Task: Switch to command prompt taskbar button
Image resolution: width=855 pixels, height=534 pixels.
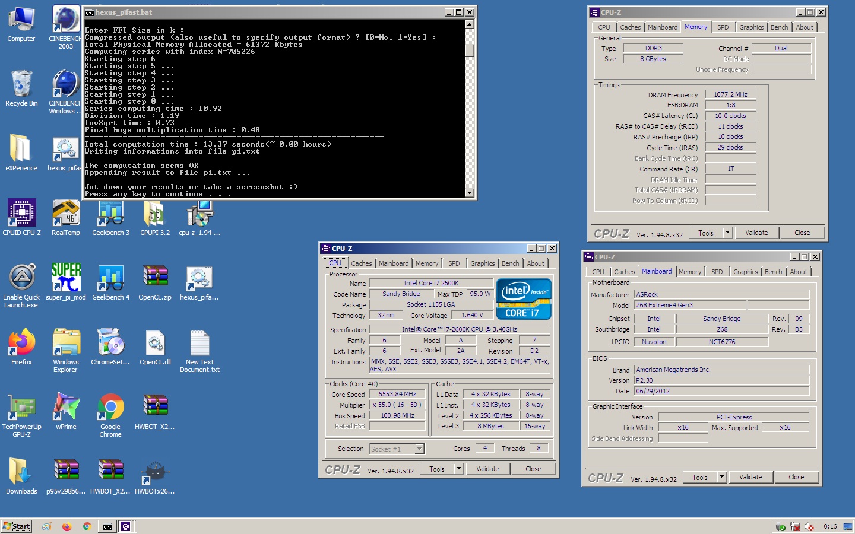Action: [107, 526]
